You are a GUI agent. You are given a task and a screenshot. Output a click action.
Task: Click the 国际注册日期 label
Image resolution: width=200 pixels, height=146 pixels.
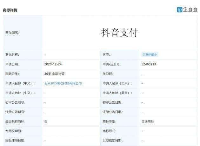pyautogui.click(x=15, y=141)
